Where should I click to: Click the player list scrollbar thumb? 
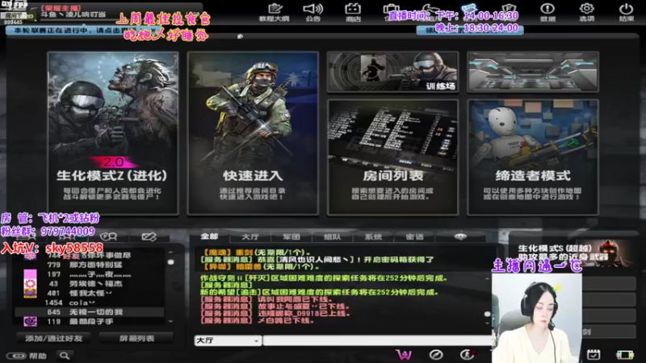170,261
